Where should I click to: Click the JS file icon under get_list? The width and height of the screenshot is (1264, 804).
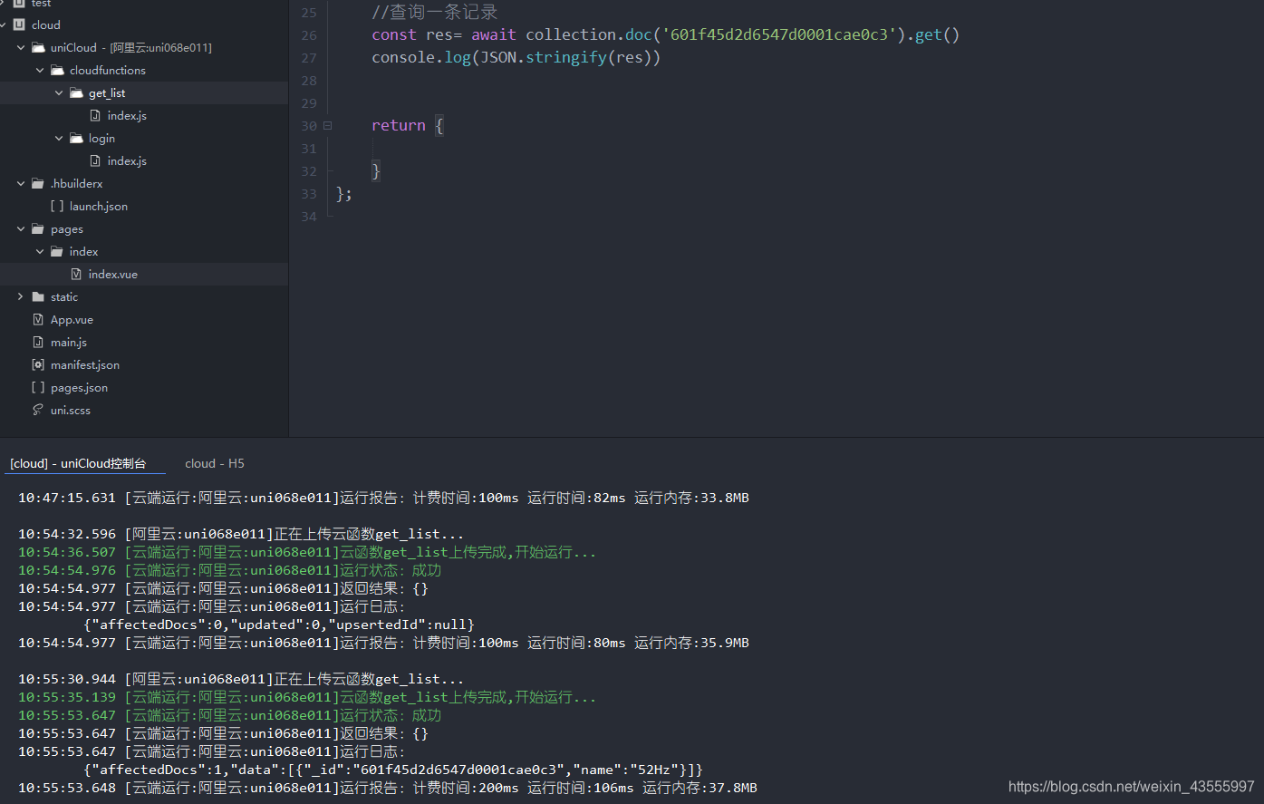pyautogui.click(x=95, y=116)
